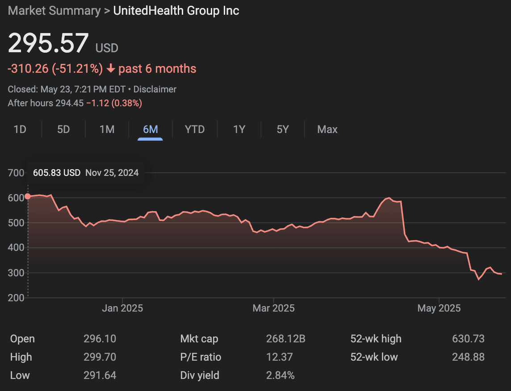Click the 200 y-axis label
The width and height of the screenshot is (511, 391).
pyautogui.click(x=16, y=298)
